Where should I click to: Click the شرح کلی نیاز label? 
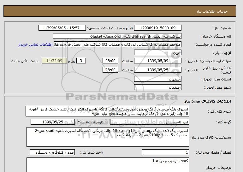point(219,111)
